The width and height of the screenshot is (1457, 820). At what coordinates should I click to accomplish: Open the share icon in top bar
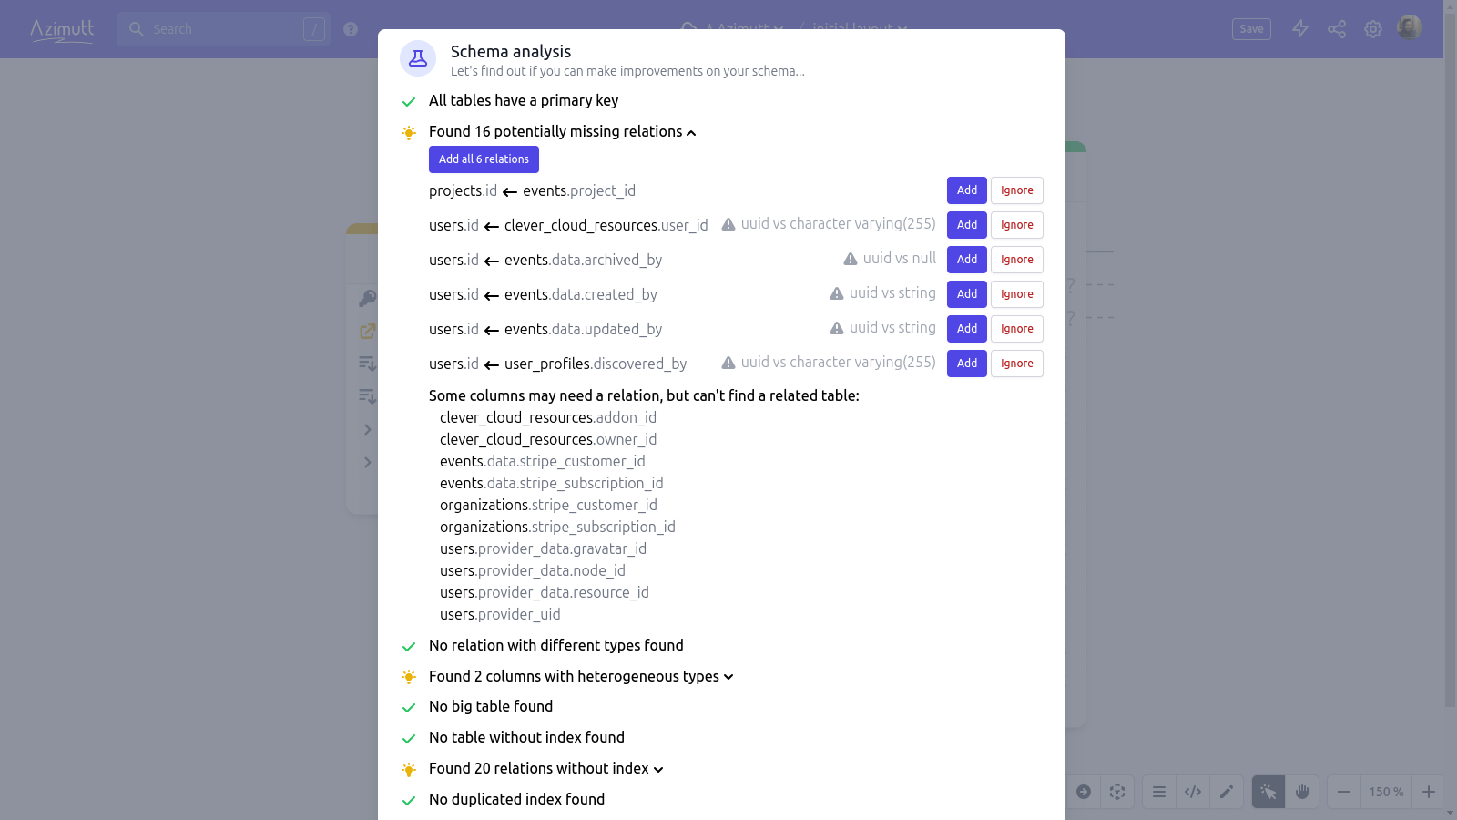[x=1337, y=29]
